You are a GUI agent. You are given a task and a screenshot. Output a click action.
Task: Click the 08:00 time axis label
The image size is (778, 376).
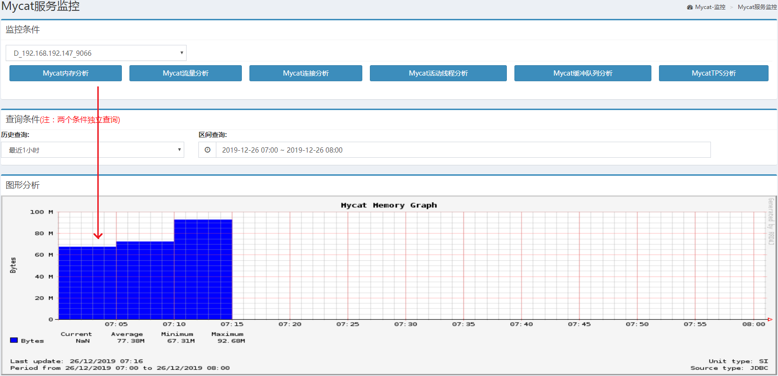tap(753, 324)
